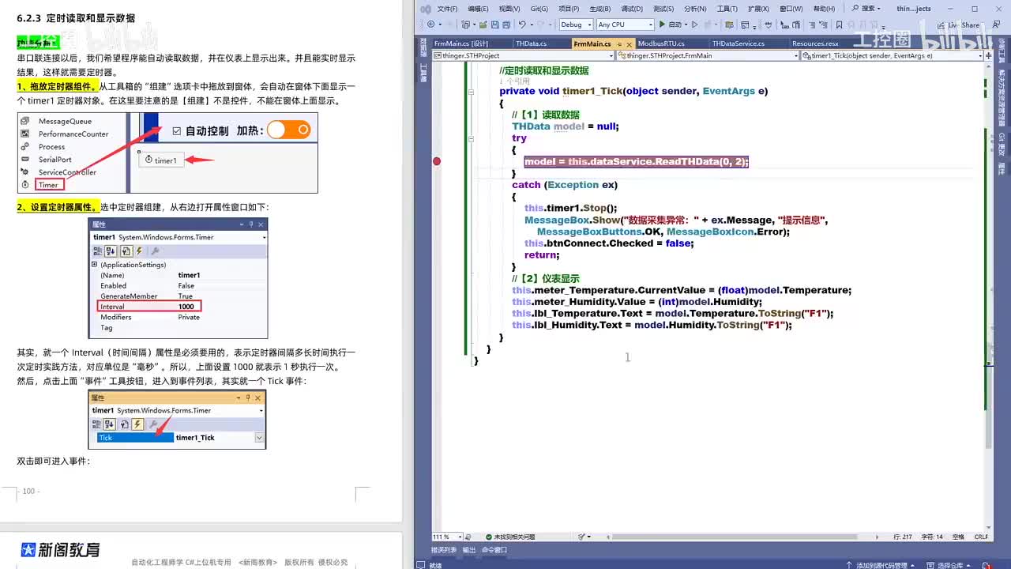Open the thinger.STHProject namespace dropdown
The width and height of the screenshot is (1011, 569).
(523, 56)
